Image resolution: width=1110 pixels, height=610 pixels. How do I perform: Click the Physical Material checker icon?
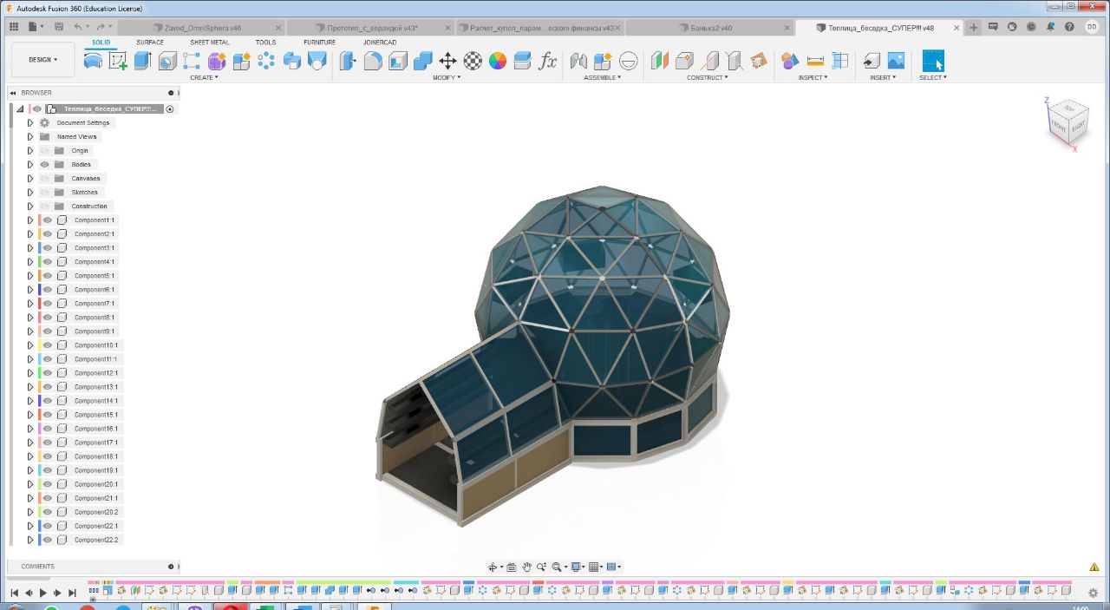pyautogui.click(x=473, y=61)
